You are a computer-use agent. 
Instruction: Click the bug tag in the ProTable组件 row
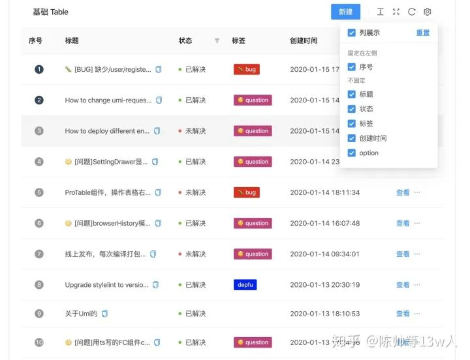[x=247, y=192]
